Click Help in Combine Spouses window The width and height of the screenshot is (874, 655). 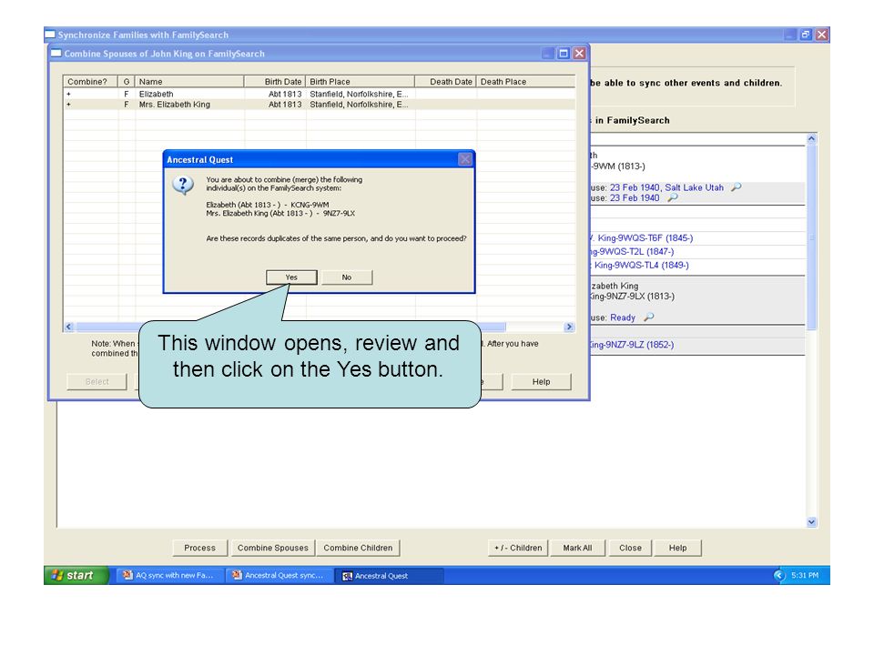pyautogui.click(x=541, y=381)
